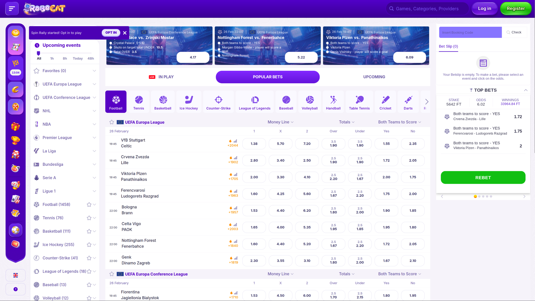Click the help question mark icon
535x301 pixels.
point(16,289)
